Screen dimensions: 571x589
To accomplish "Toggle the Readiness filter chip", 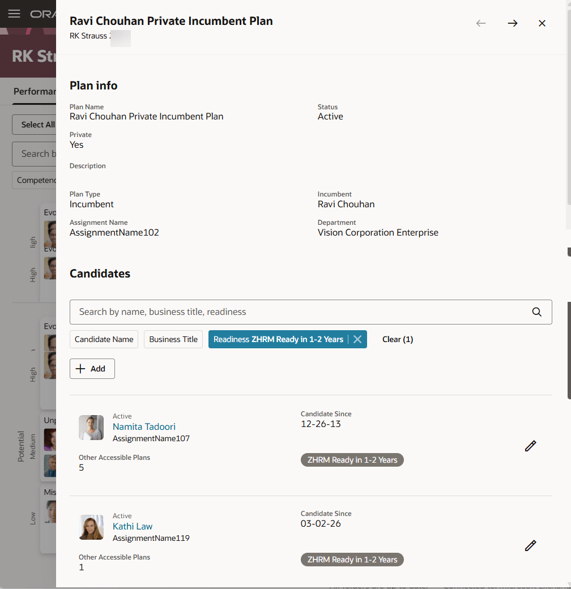I will click(278, 339).
